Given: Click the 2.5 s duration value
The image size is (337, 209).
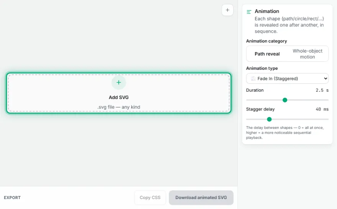Looking at the screenshot, I should [x=322, y=90].
